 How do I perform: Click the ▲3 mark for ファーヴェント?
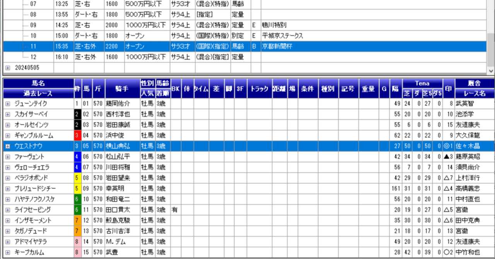pos(449,157)
